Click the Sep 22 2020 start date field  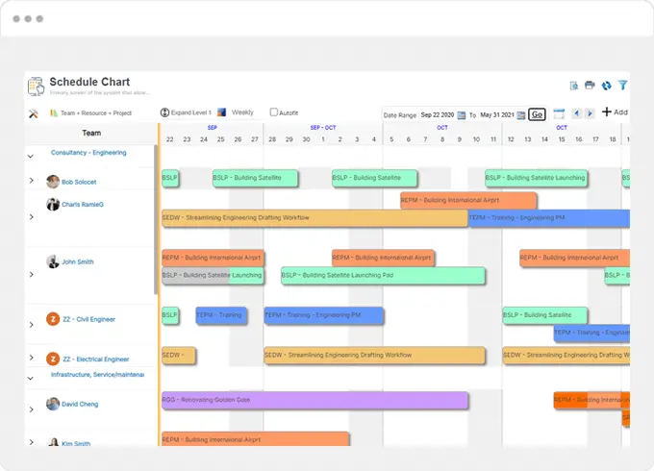tap(437, 114)
